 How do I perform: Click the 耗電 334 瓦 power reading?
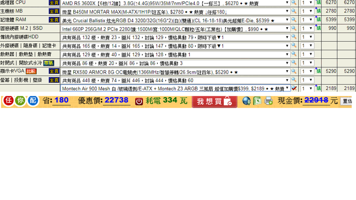(167, 100)
